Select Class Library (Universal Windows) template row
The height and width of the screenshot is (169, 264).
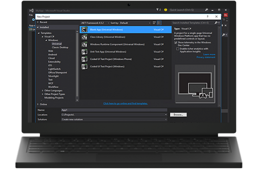tap(126, 37)
